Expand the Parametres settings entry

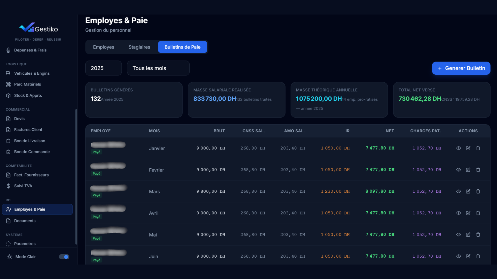[25, 244]
